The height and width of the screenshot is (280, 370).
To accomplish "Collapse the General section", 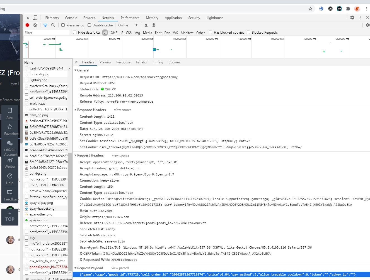I will [x=76, y=70].
